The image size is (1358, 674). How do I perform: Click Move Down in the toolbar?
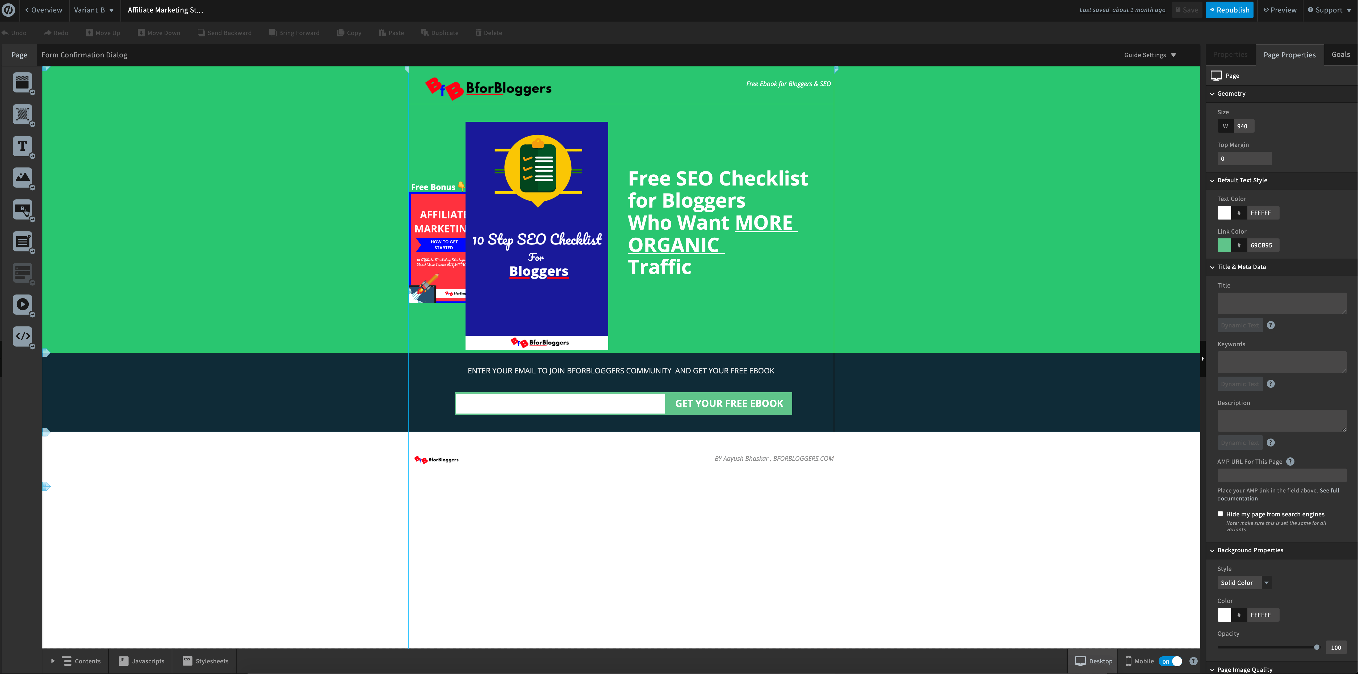159,33
